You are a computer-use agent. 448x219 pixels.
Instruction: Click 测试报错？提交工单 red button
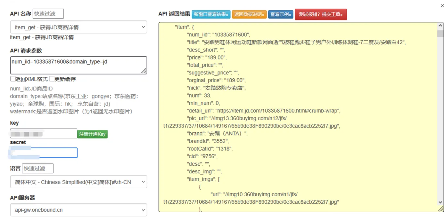point(321,14)
